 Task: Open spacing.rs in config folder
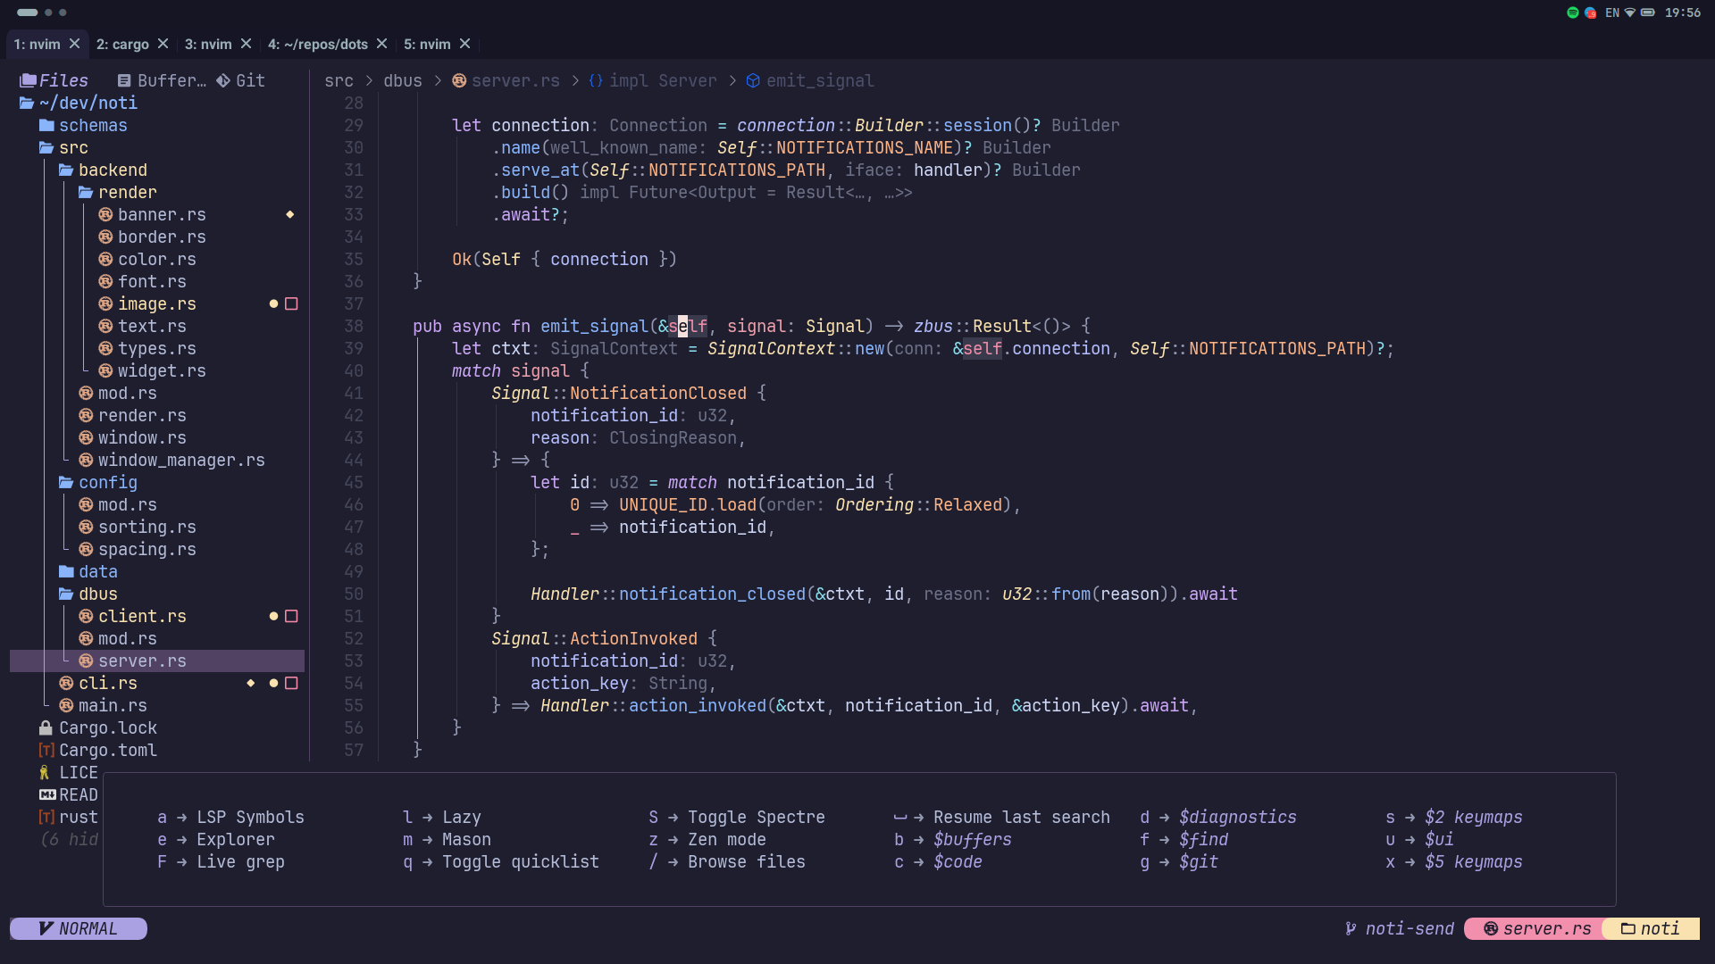pos(138,549)
